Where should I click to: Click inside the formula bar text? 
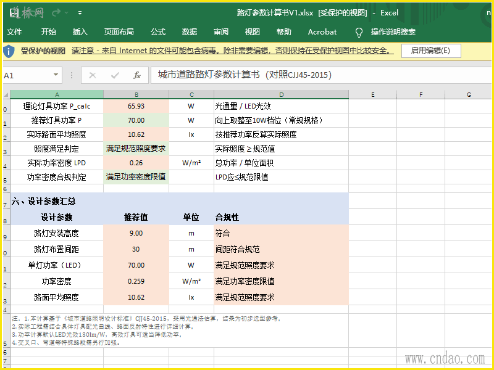pos(245,75)
